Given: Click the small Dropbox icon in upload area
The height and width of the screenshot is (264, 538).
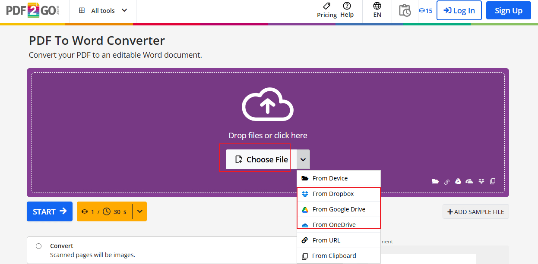Looking at the screenshot, I should click(x=481, y=181).
